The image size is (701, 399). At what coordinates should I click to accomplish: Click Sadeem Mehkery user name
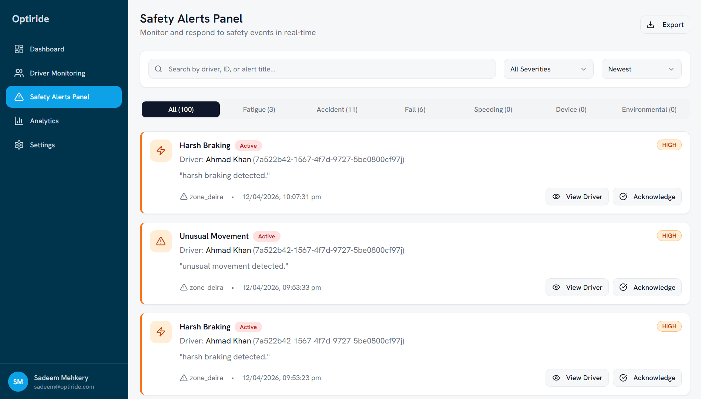pyautogui.click(x=61, y=378)
